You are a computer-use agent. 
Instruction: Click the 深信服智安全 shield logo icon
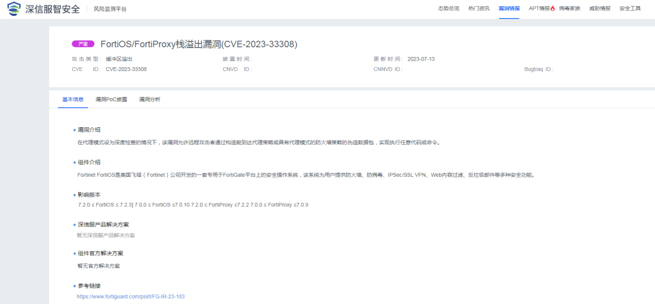(14, 8)
